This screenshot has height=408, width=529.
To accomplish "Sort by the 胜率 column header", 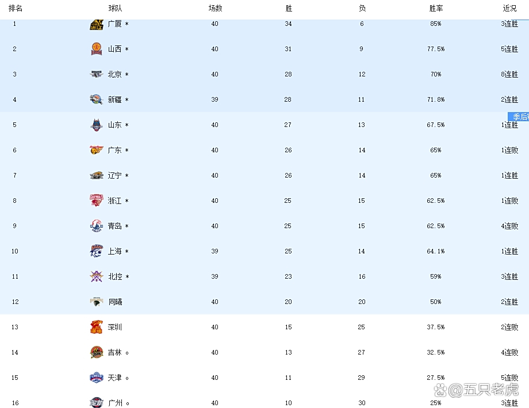I will pyautogui.click(x=436, y=9).
